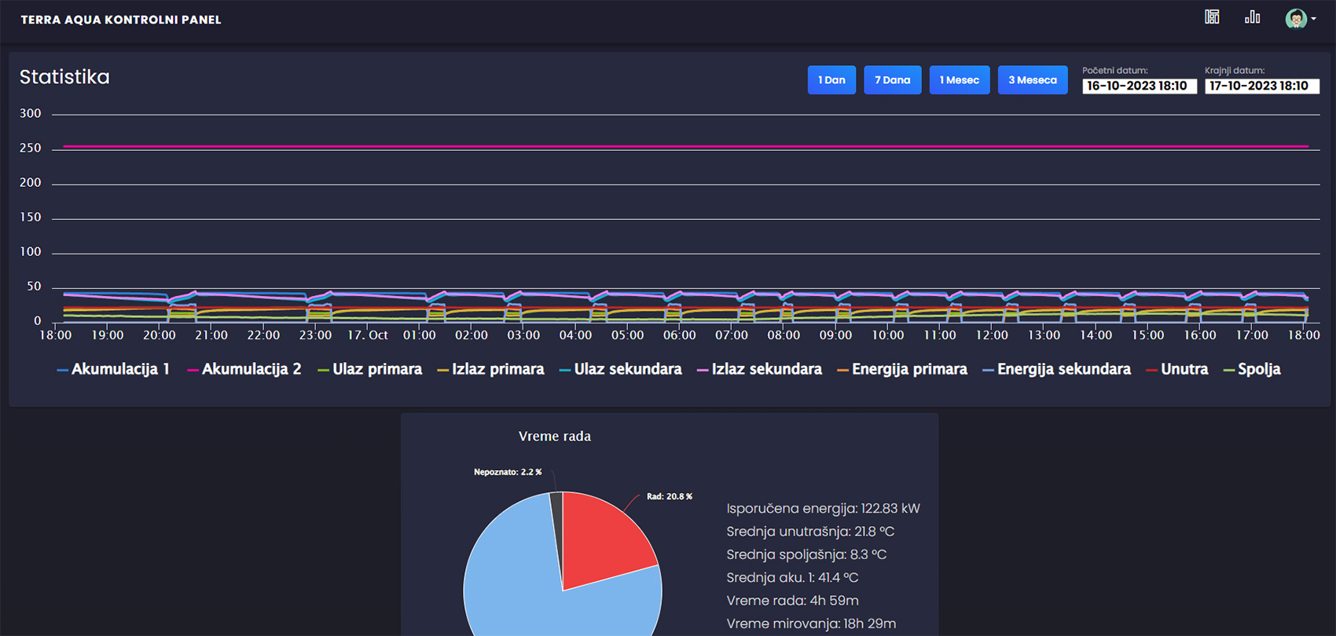The width and height of the screenshot is (1336, 636).
Task: Click the Statistika heading
Action: coord(64,77)
